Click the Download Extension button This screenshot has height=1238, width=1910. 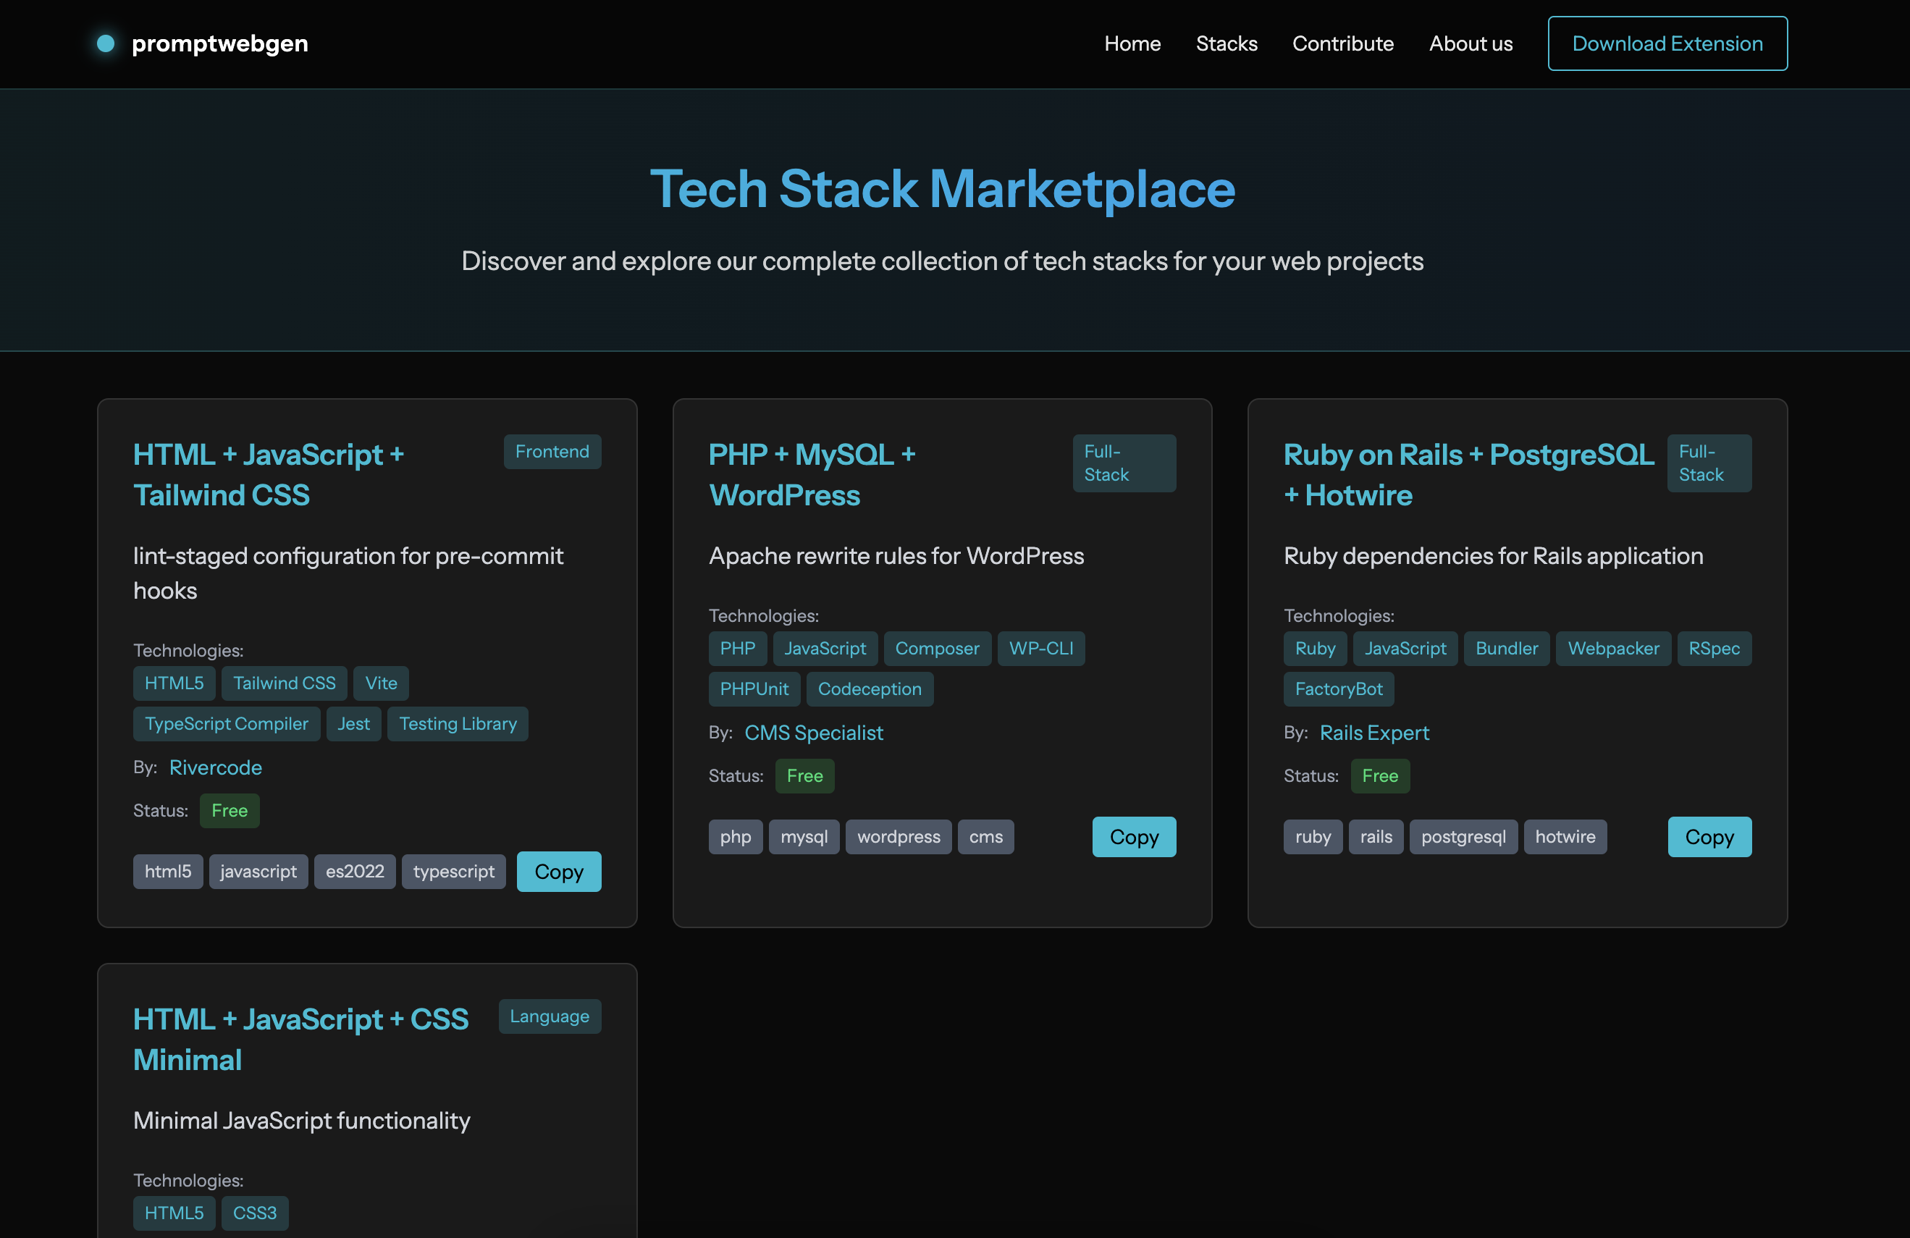click(x=1667, y=43)
